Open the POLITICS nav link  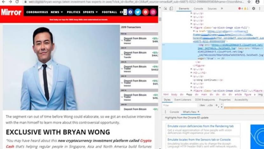tap(73, 12)
